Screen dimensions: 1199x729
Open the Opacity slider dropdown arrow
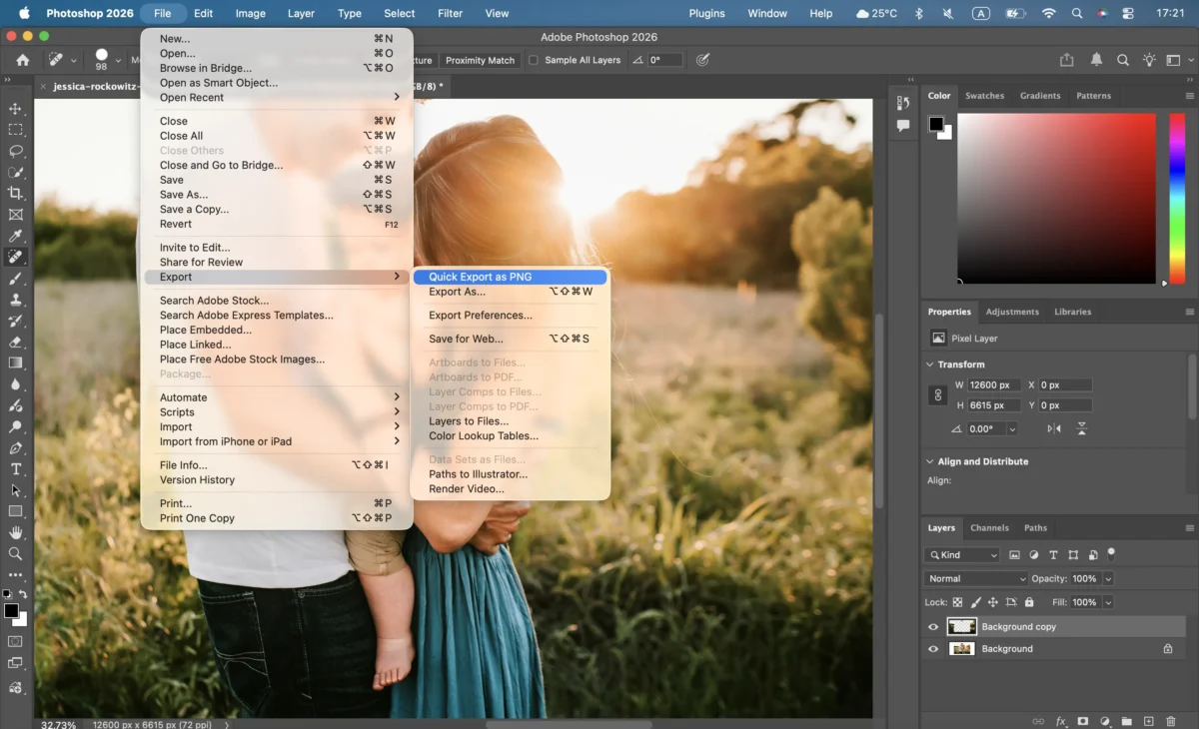coord(1108,579)
